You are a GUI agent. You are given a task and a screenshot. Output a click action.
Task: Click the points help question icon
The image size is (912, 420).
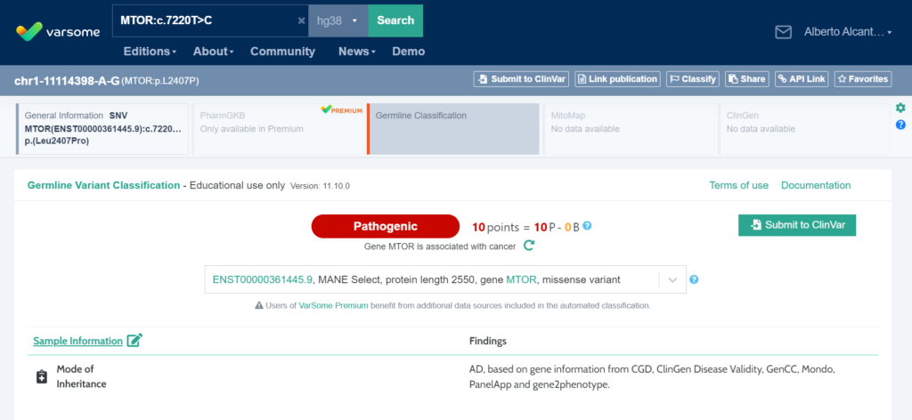point(587,226)
